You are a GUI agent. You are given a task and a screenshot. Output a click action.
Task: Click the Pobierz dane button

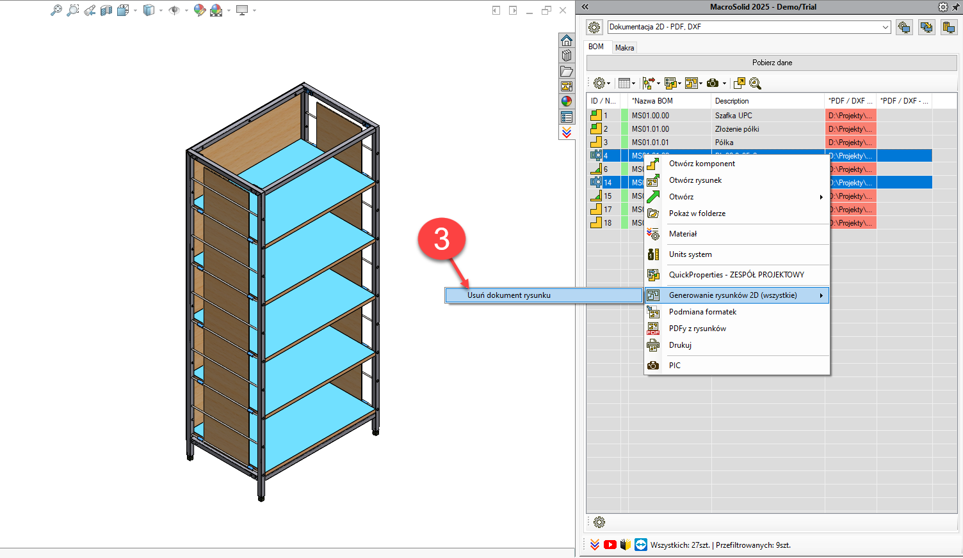pos(772,63)
